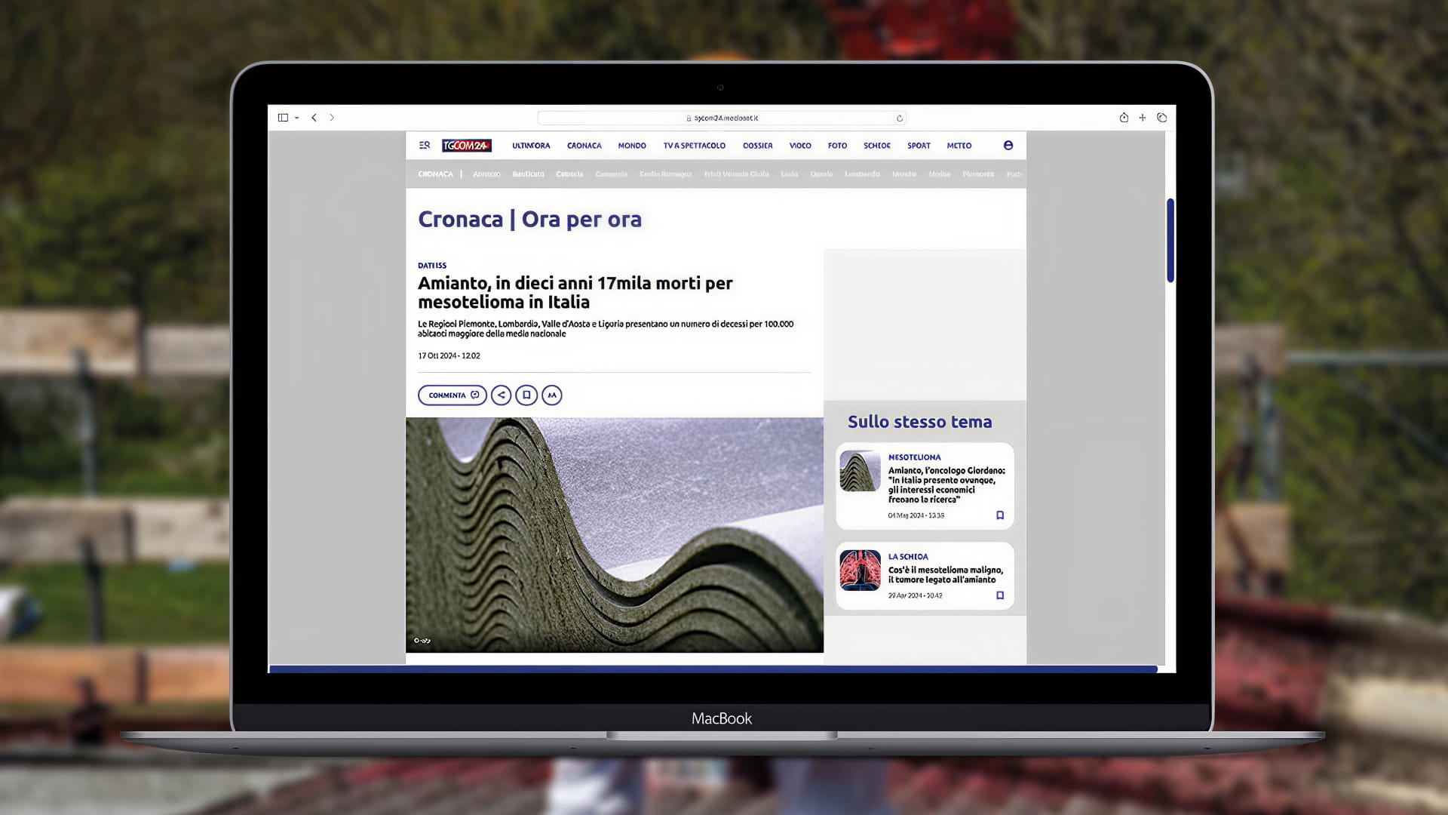
Task: Toggle bookmark on La Scheda article
Action: 1000,595
